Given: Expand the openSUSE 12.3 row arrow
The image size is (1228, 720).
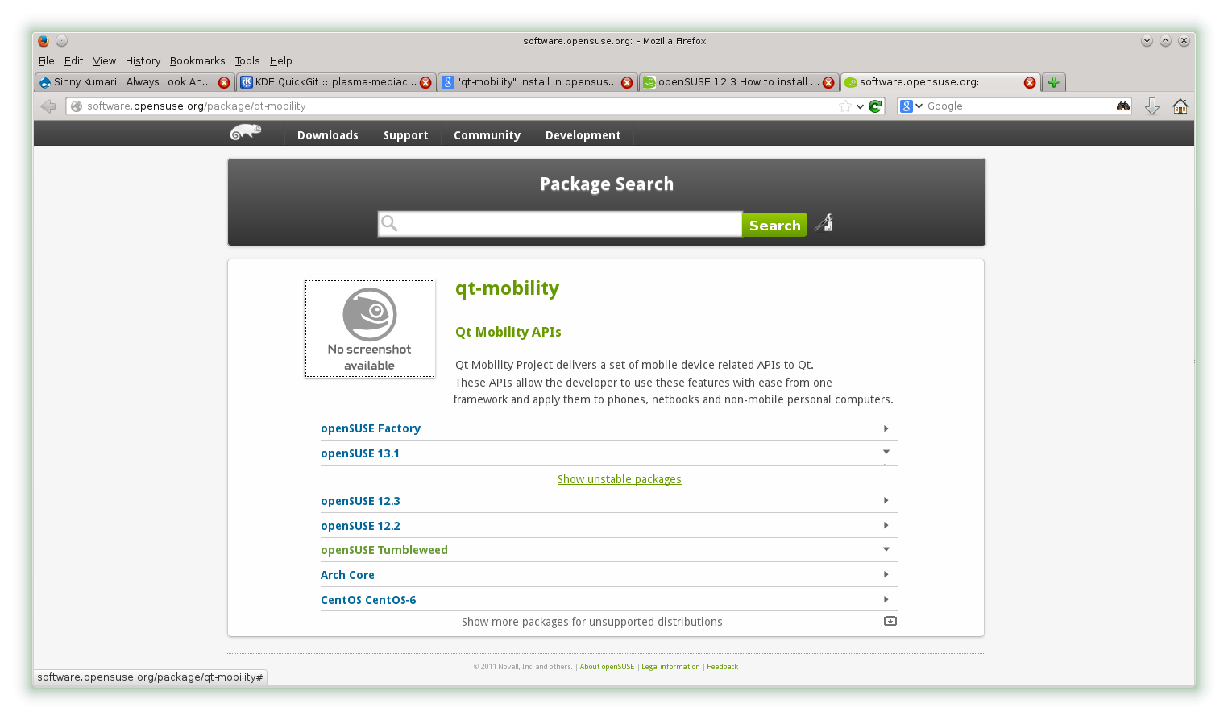Looking at the screenshot, I should tap(886, 500).
